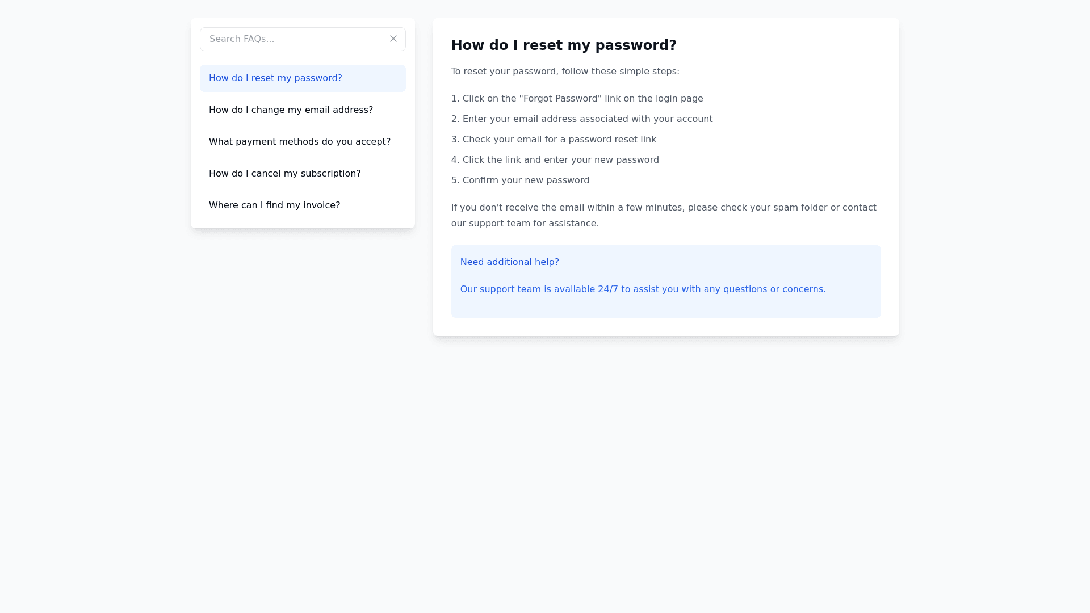This screenshot has width=1090, height=613.
Task: Show accepted payment methods FAQ
Action: (x=299, y=142)
